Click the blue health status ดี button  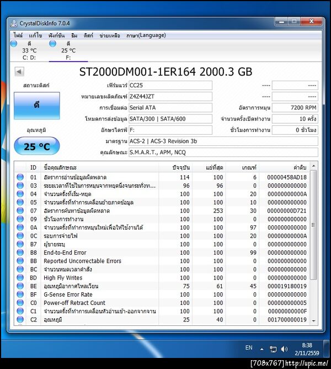pyautogui.click(x=36, y=105)
